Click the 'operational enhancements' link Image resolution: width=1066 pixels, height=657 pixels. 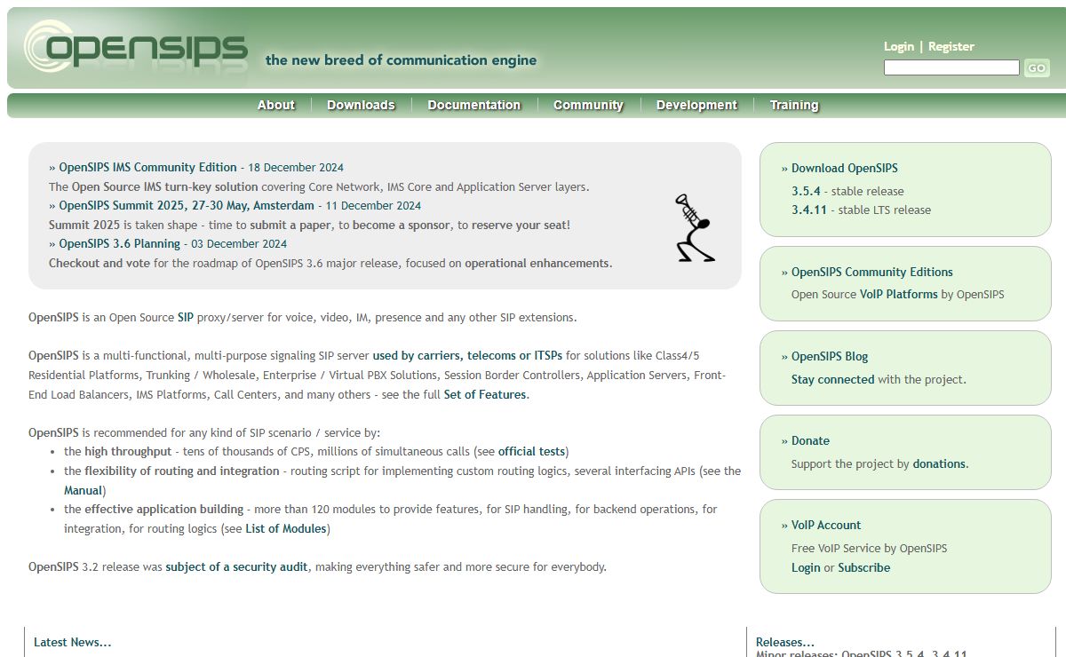pos(537,263)
